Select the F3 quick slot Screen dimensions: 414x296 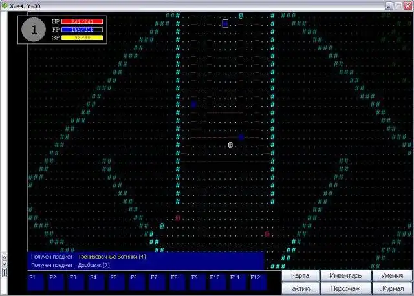76,282
